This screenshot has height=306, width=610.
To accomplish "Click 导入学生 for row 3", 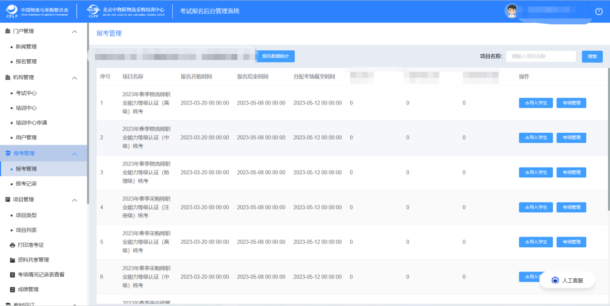I will point(535,172).
